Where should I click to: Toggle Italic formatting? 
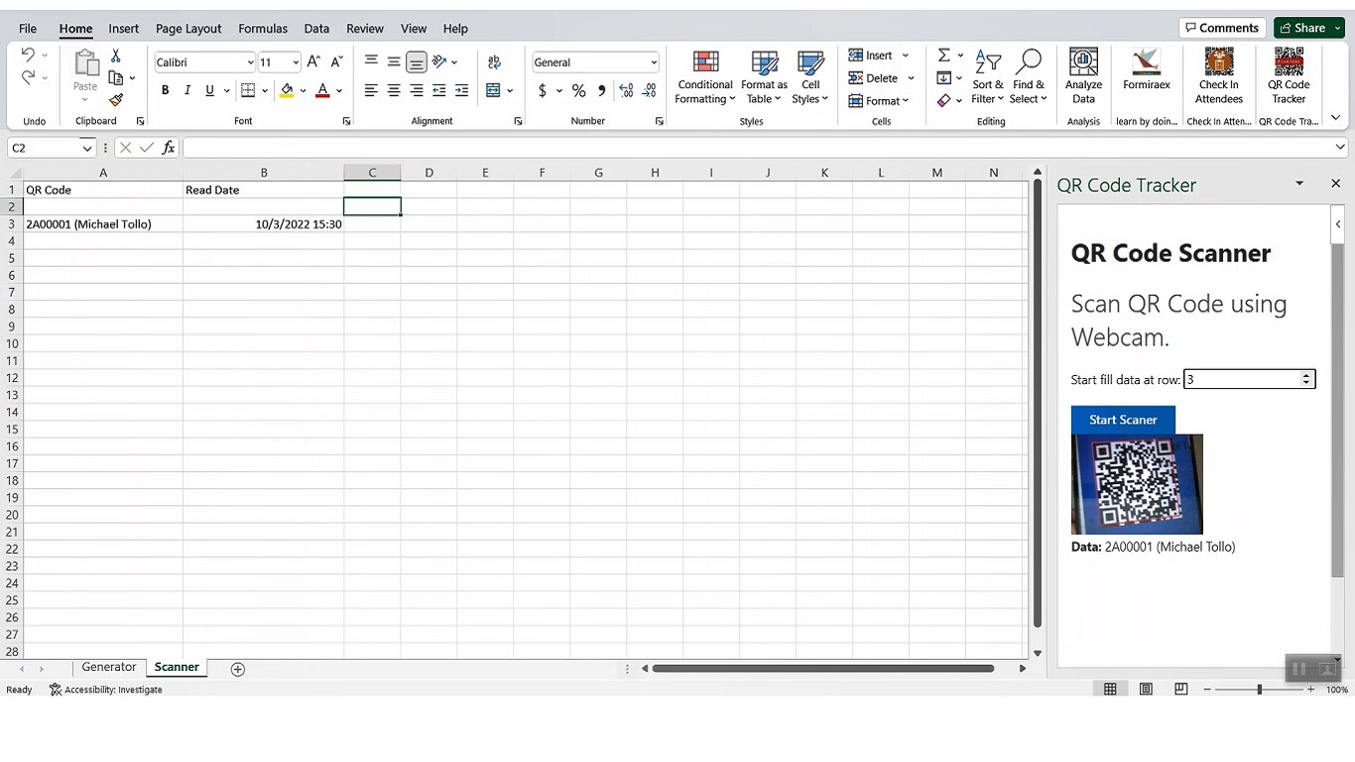(x=187, y=90)
